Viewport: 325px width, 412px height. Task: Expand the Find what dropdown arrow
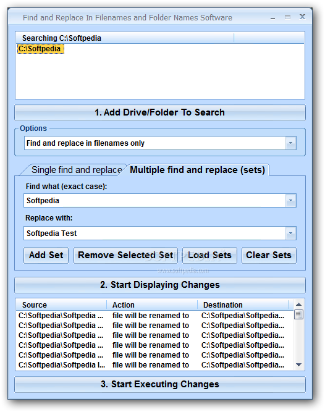(290, 201)
